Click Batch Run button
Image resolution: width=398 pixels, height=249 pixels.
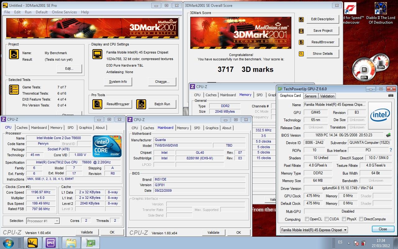162,104
